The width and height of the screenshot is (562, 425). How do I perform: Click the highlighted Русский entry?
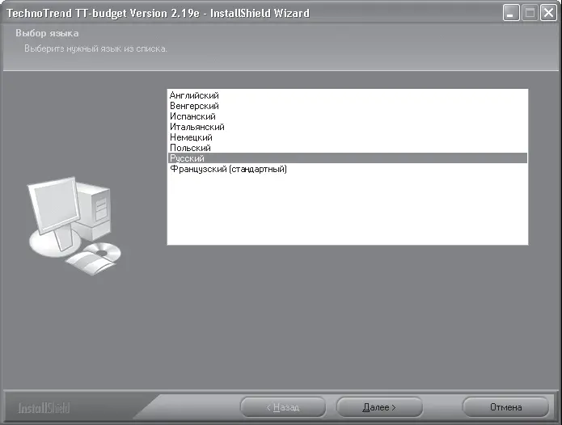(348, 158)
